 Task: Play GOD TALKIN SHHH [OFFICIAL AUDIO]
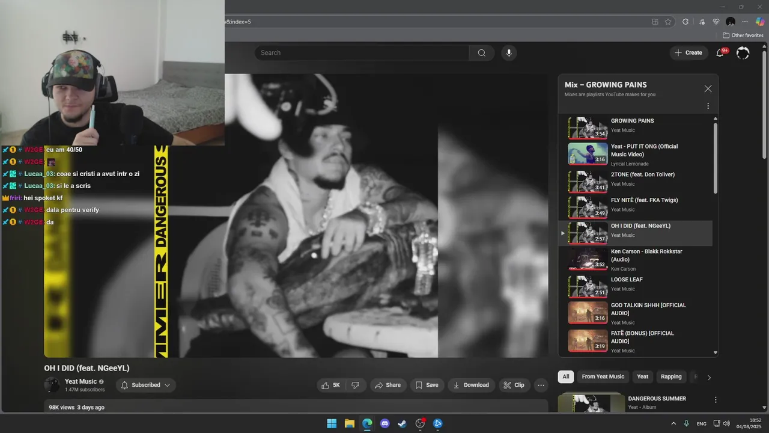[x=636, y=313]
